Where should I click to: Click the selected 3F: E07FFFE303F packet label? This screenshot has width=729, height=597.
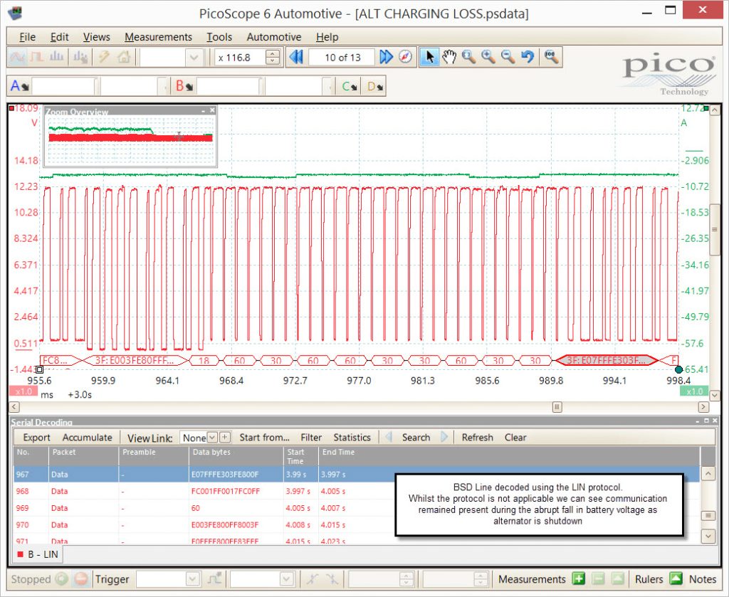point(606,360)
